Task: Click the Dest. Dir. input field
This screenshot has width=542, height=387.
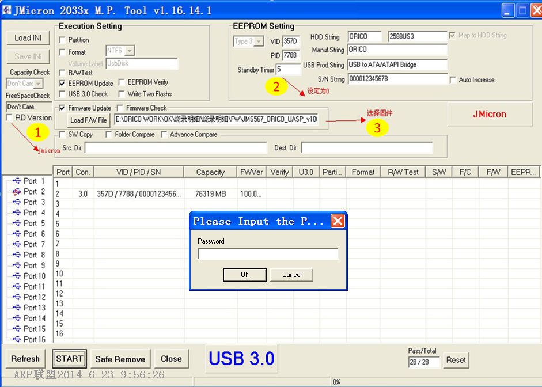Action: (x=367, y=148)
